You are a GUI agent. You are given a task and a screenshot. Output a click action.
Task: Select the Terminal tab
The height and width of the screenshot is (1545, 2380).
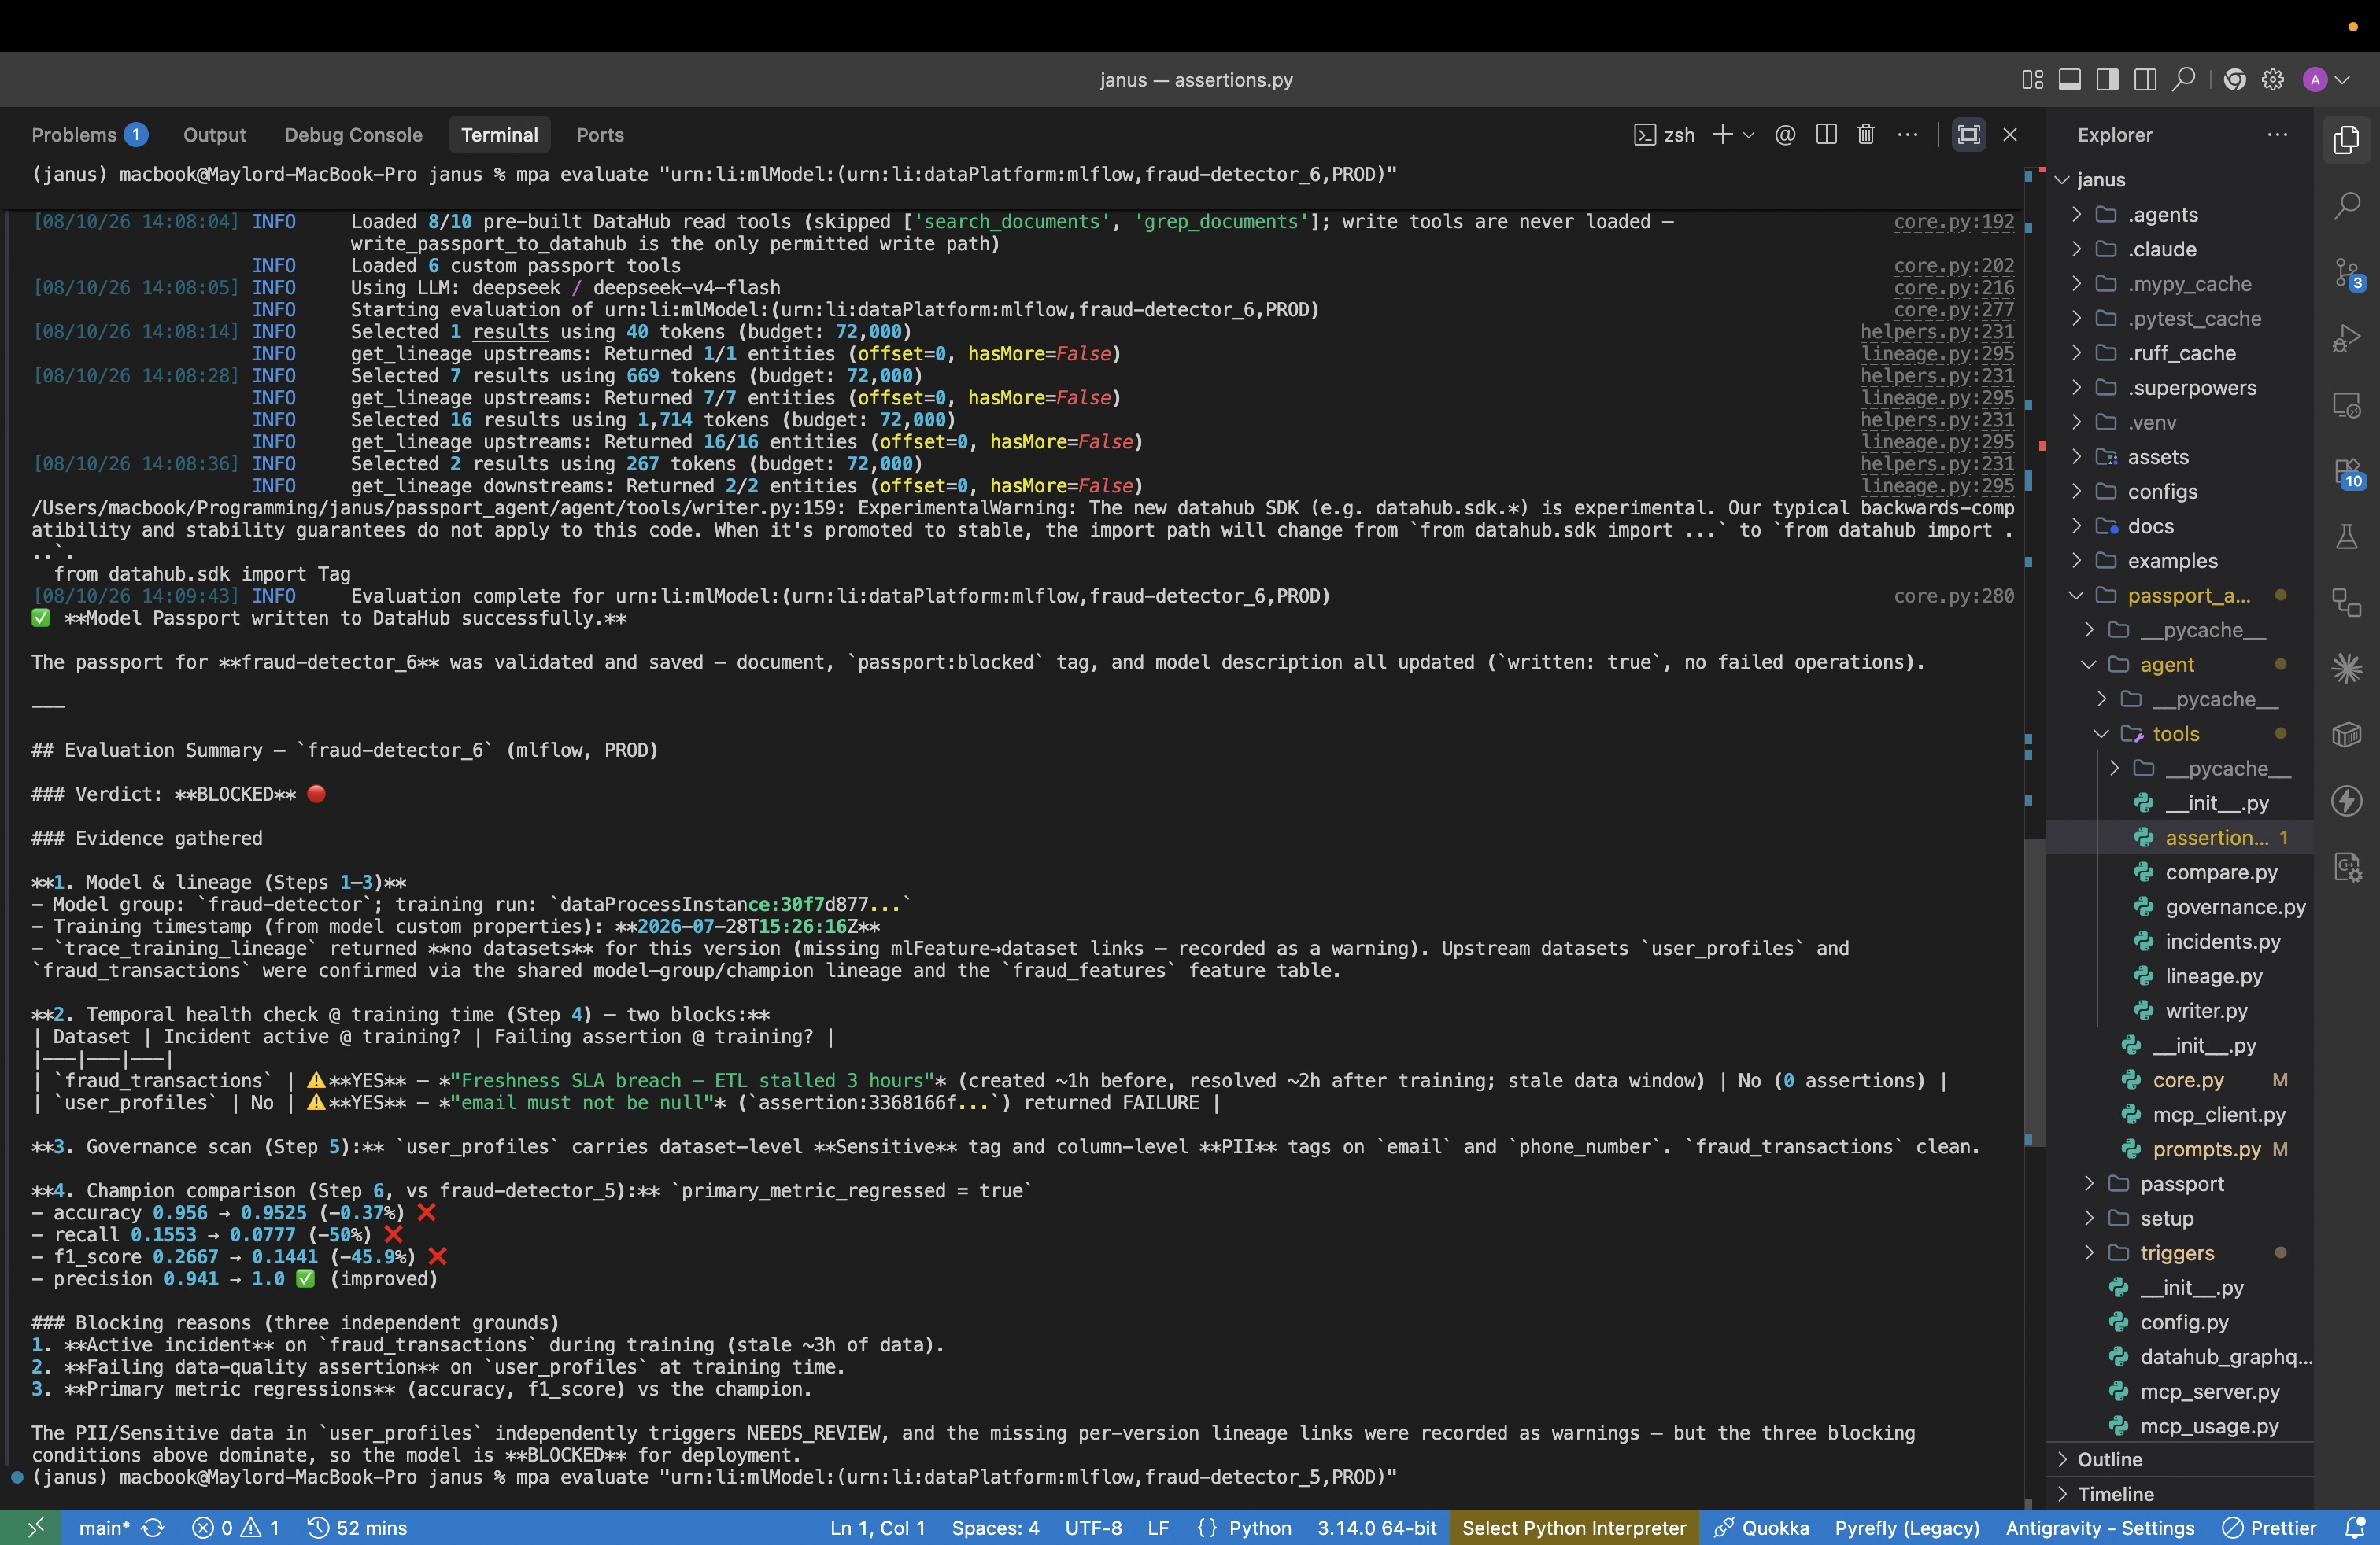[x=499, y=135]
